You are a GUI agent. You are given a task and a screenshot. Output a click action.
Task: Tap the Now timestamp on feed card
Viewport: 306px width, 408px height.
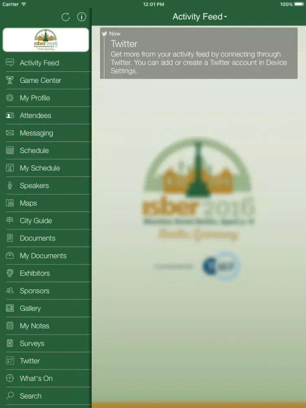tap(115, 33)
